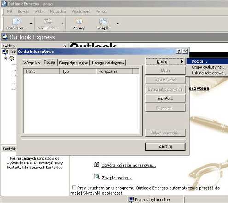Sort accounts by the Konto column header
This screenshot has width=228, height=203.
click(41, 71)
